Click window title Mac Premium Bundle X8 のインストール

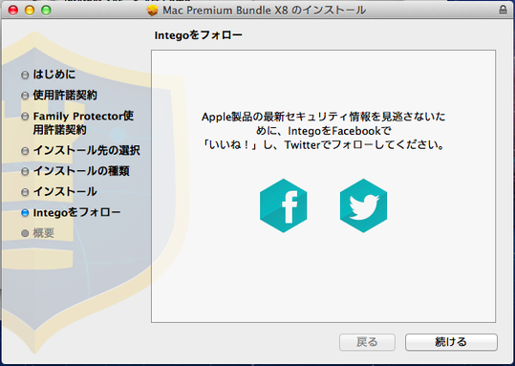click(264, 11)
